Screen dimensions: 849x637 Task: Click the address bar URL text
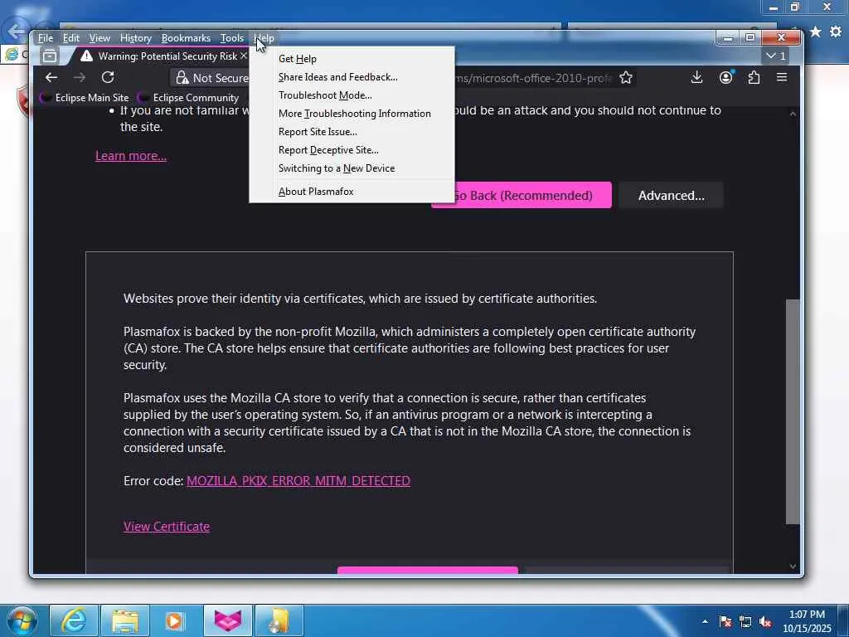[535, 78]
